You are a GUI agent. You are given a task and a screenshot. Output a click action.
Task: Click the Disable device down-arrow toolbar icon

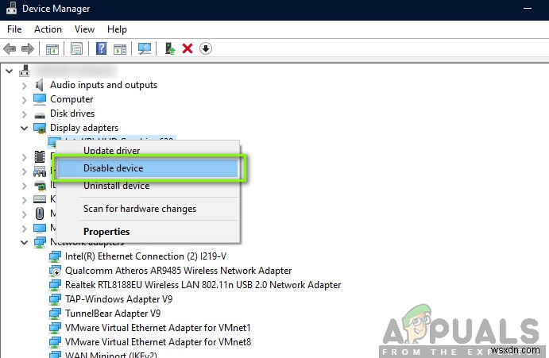coord(206,48)
